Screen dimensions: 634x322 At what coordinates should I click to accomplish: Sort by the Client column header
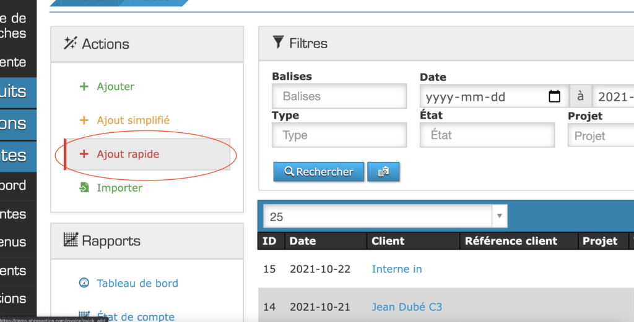tap(388, 241)
